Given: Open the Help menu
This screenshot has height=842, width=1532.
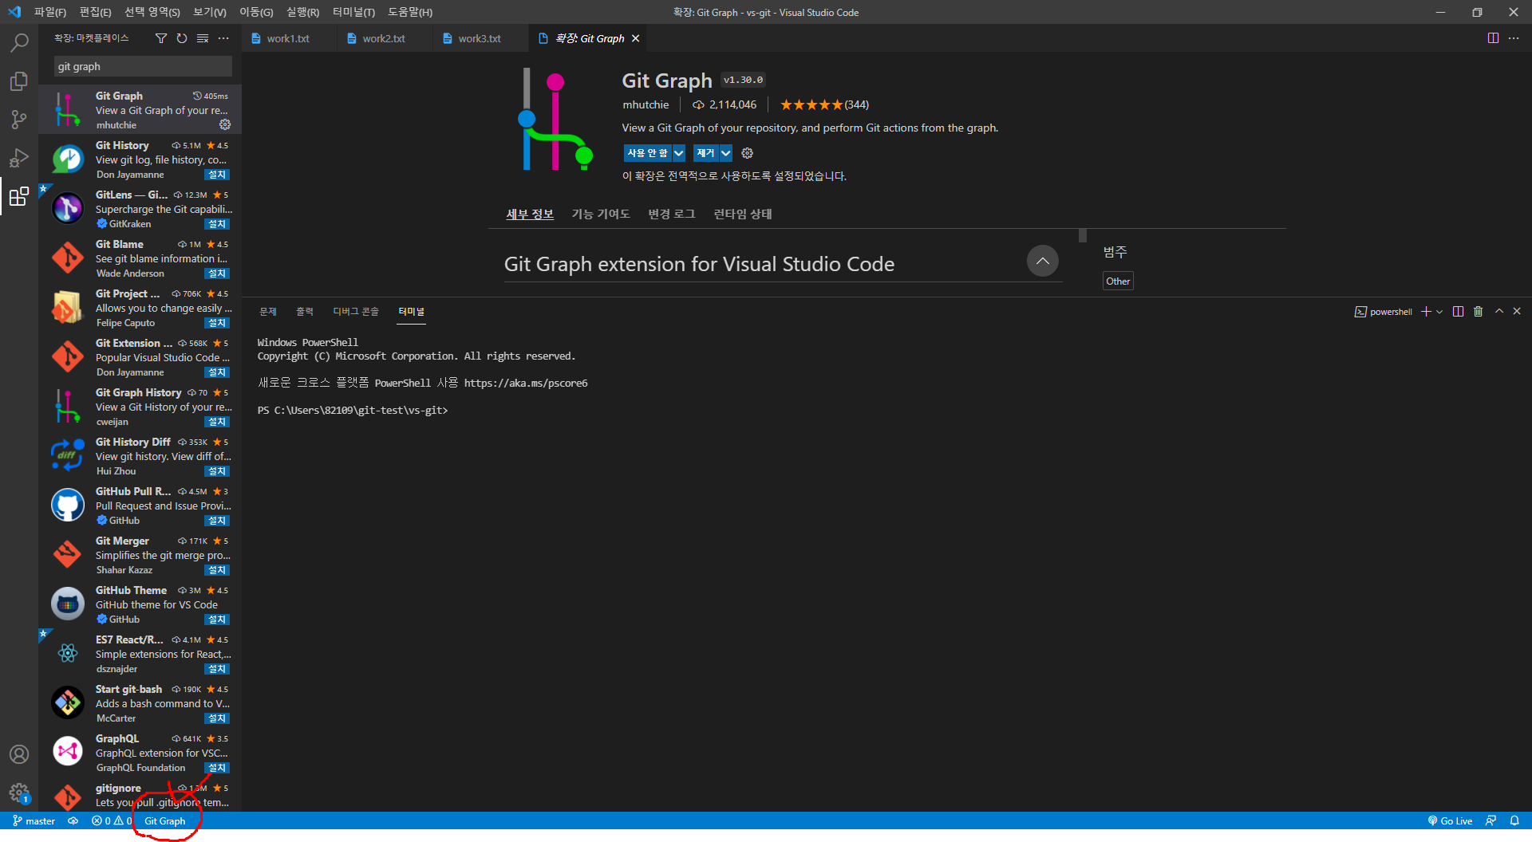Looking at the screenshot, I should point(409,12).
